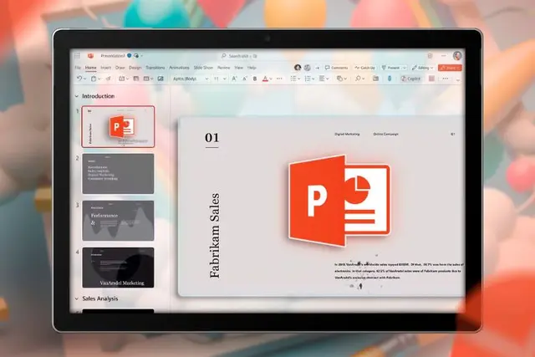Increase font size with larger A icon

pyautogui.click(x=234, y=79)
